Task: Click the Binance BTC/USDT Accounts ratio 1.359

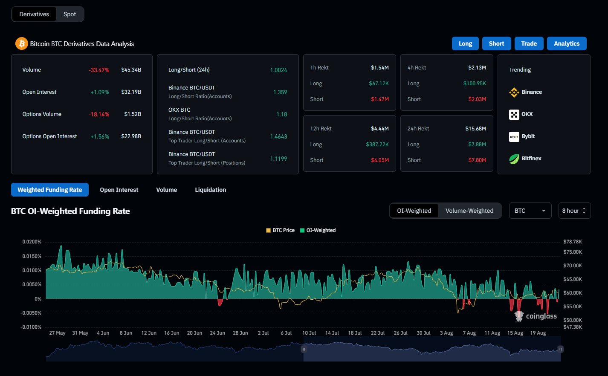Action: click(280, 92)
